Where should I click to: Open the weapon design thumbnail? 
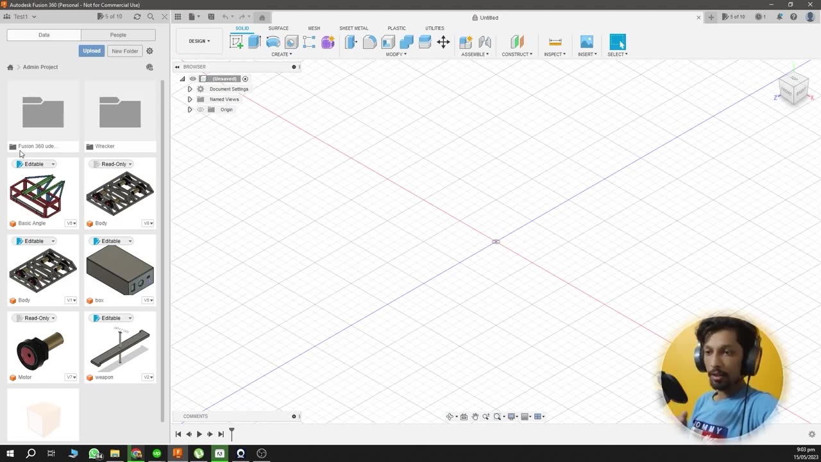pyautogui.click(x=120, y=348)
